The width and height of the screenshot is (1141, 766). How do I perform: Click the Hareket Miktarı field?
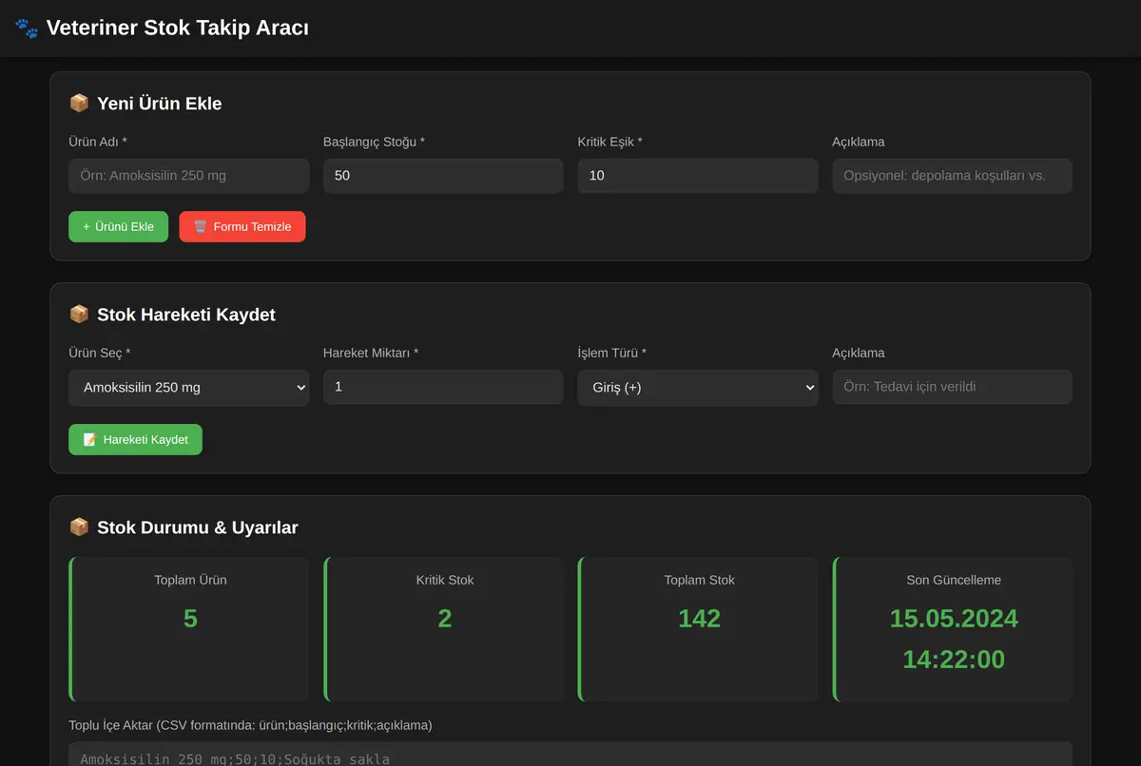pos(443,388)
